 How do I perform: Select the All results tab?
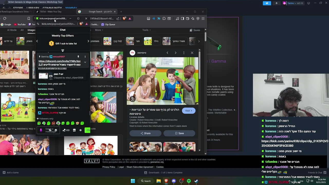pyautogui.click(x=22, y=30)
